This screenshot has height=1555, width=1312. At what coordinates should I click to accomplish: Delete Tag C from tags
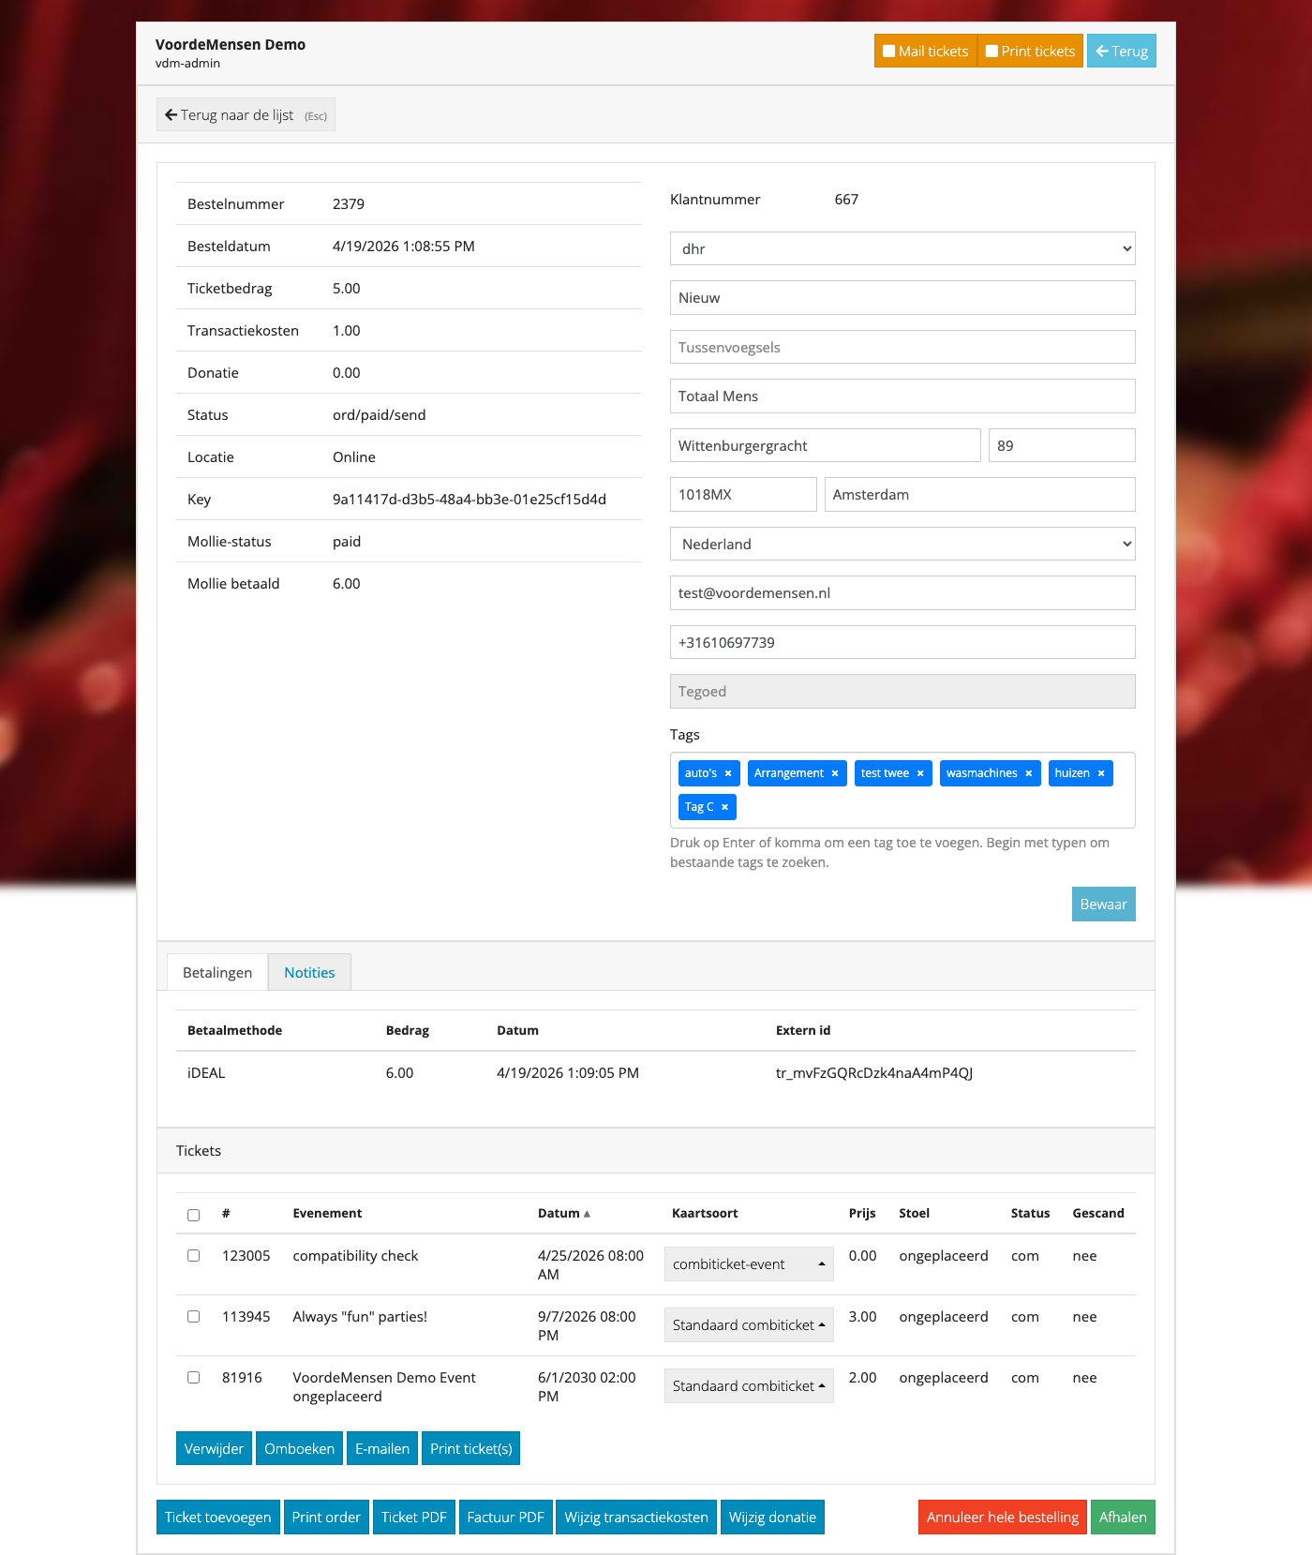(724, 807)
